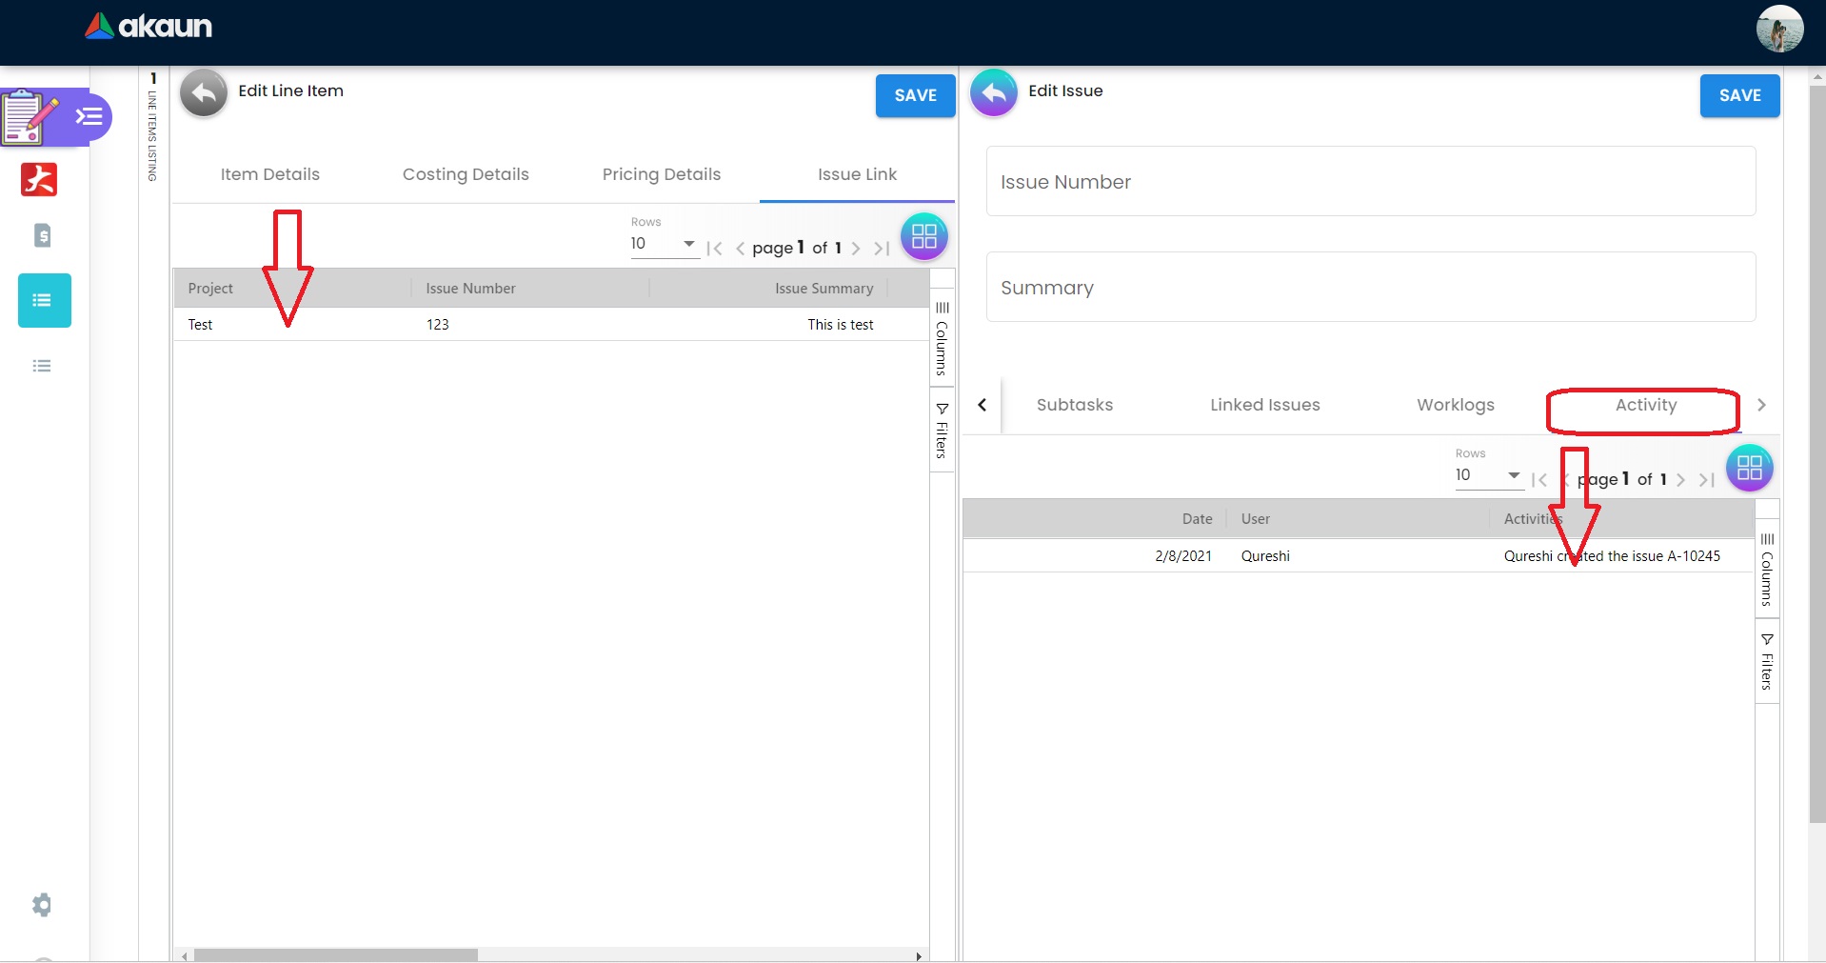Image resolution: width=1826 pixels, height=963 pixels.
Task: Click the horizontal scrollbar under issue grid
Action: pos(335,954)
